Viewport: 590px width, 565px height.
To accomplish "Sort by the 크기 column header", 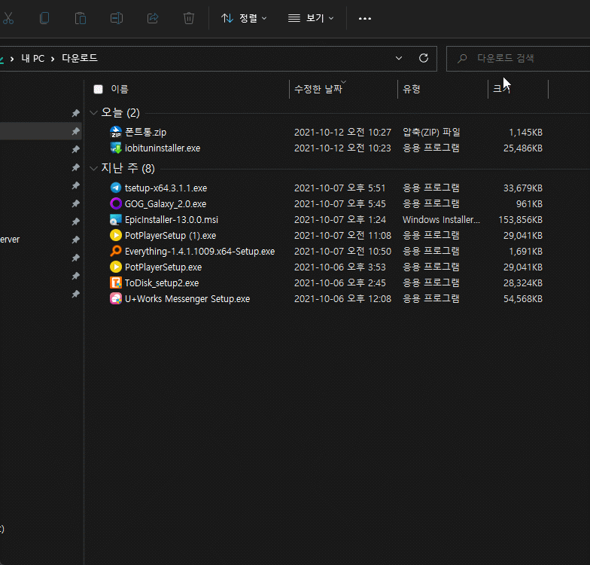I will [501, 89].
